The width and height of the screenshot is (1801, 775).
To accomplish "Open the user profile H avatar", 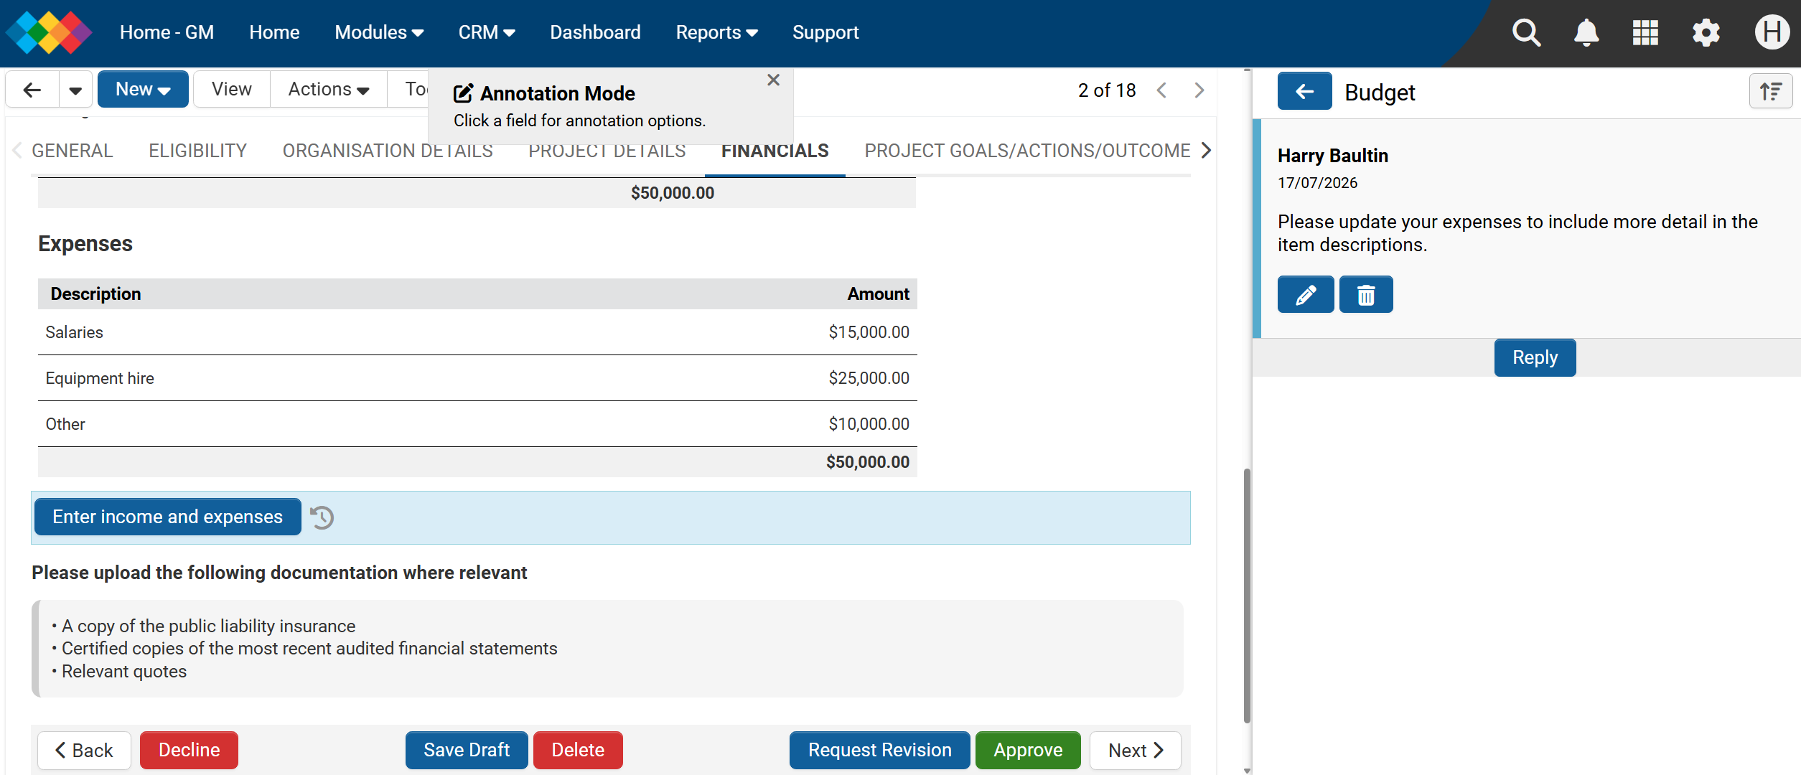I will (1772, 33).
